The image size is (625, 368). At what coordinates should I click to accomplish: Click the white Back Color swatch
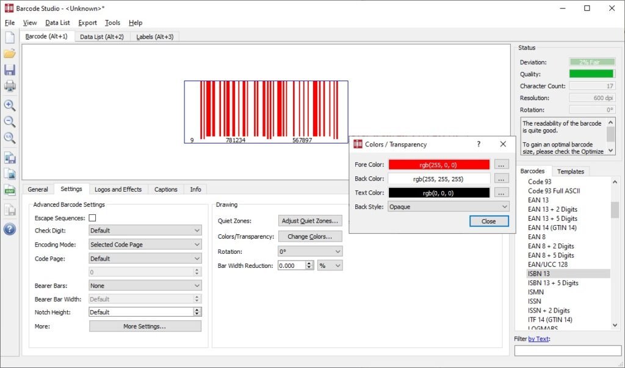[439, 179]
